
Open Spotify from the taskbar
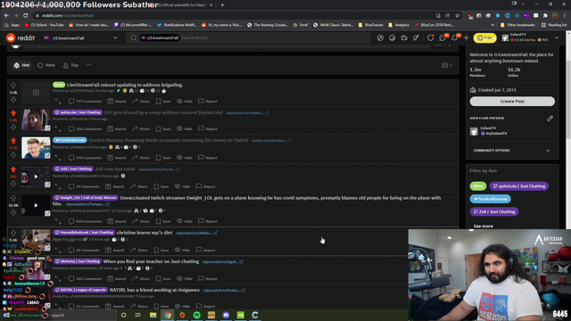point(196,315)
